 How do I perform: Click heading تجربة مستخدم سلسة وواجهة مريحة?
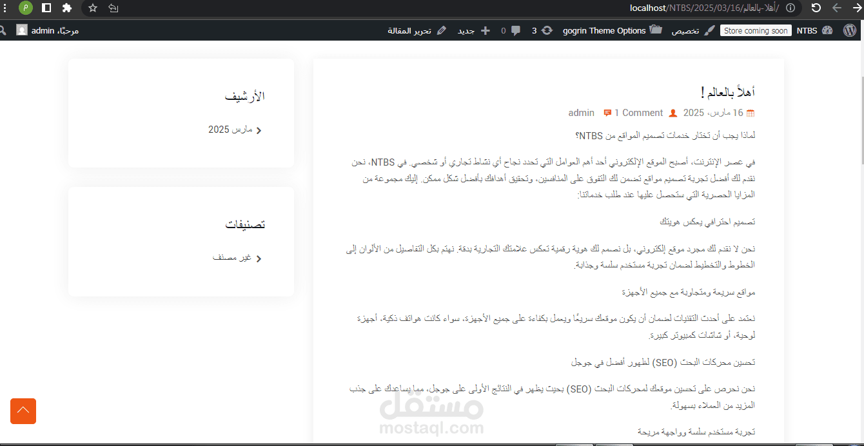pos(696,432)
